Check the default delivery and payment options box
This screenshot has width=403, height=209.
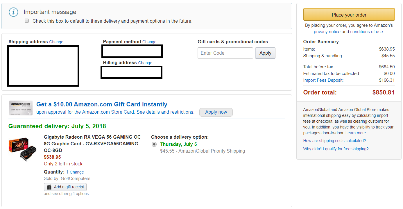27,21
